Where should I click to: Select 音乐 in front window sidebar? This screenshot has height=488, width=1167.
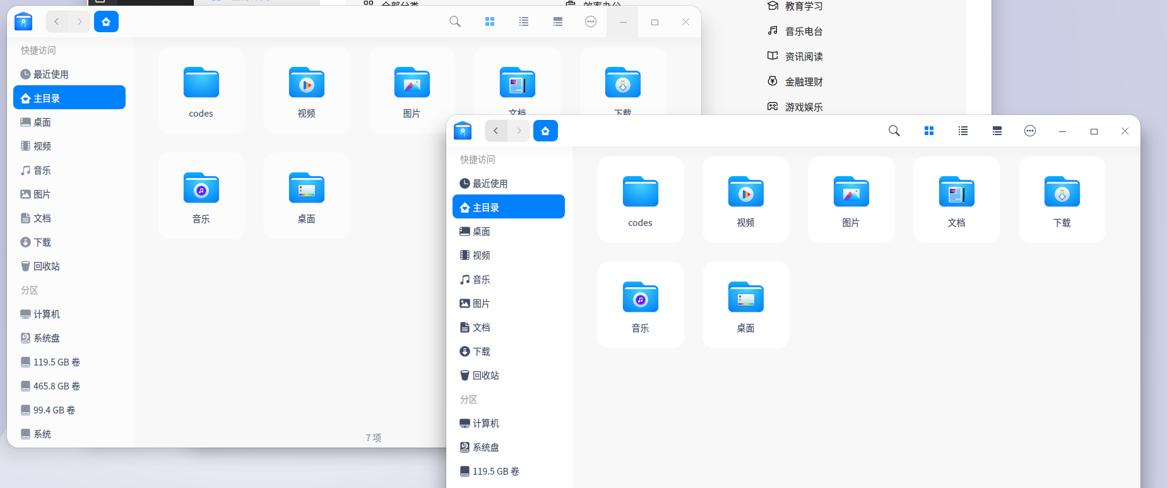pyautogui.click(x=509, y=279)
